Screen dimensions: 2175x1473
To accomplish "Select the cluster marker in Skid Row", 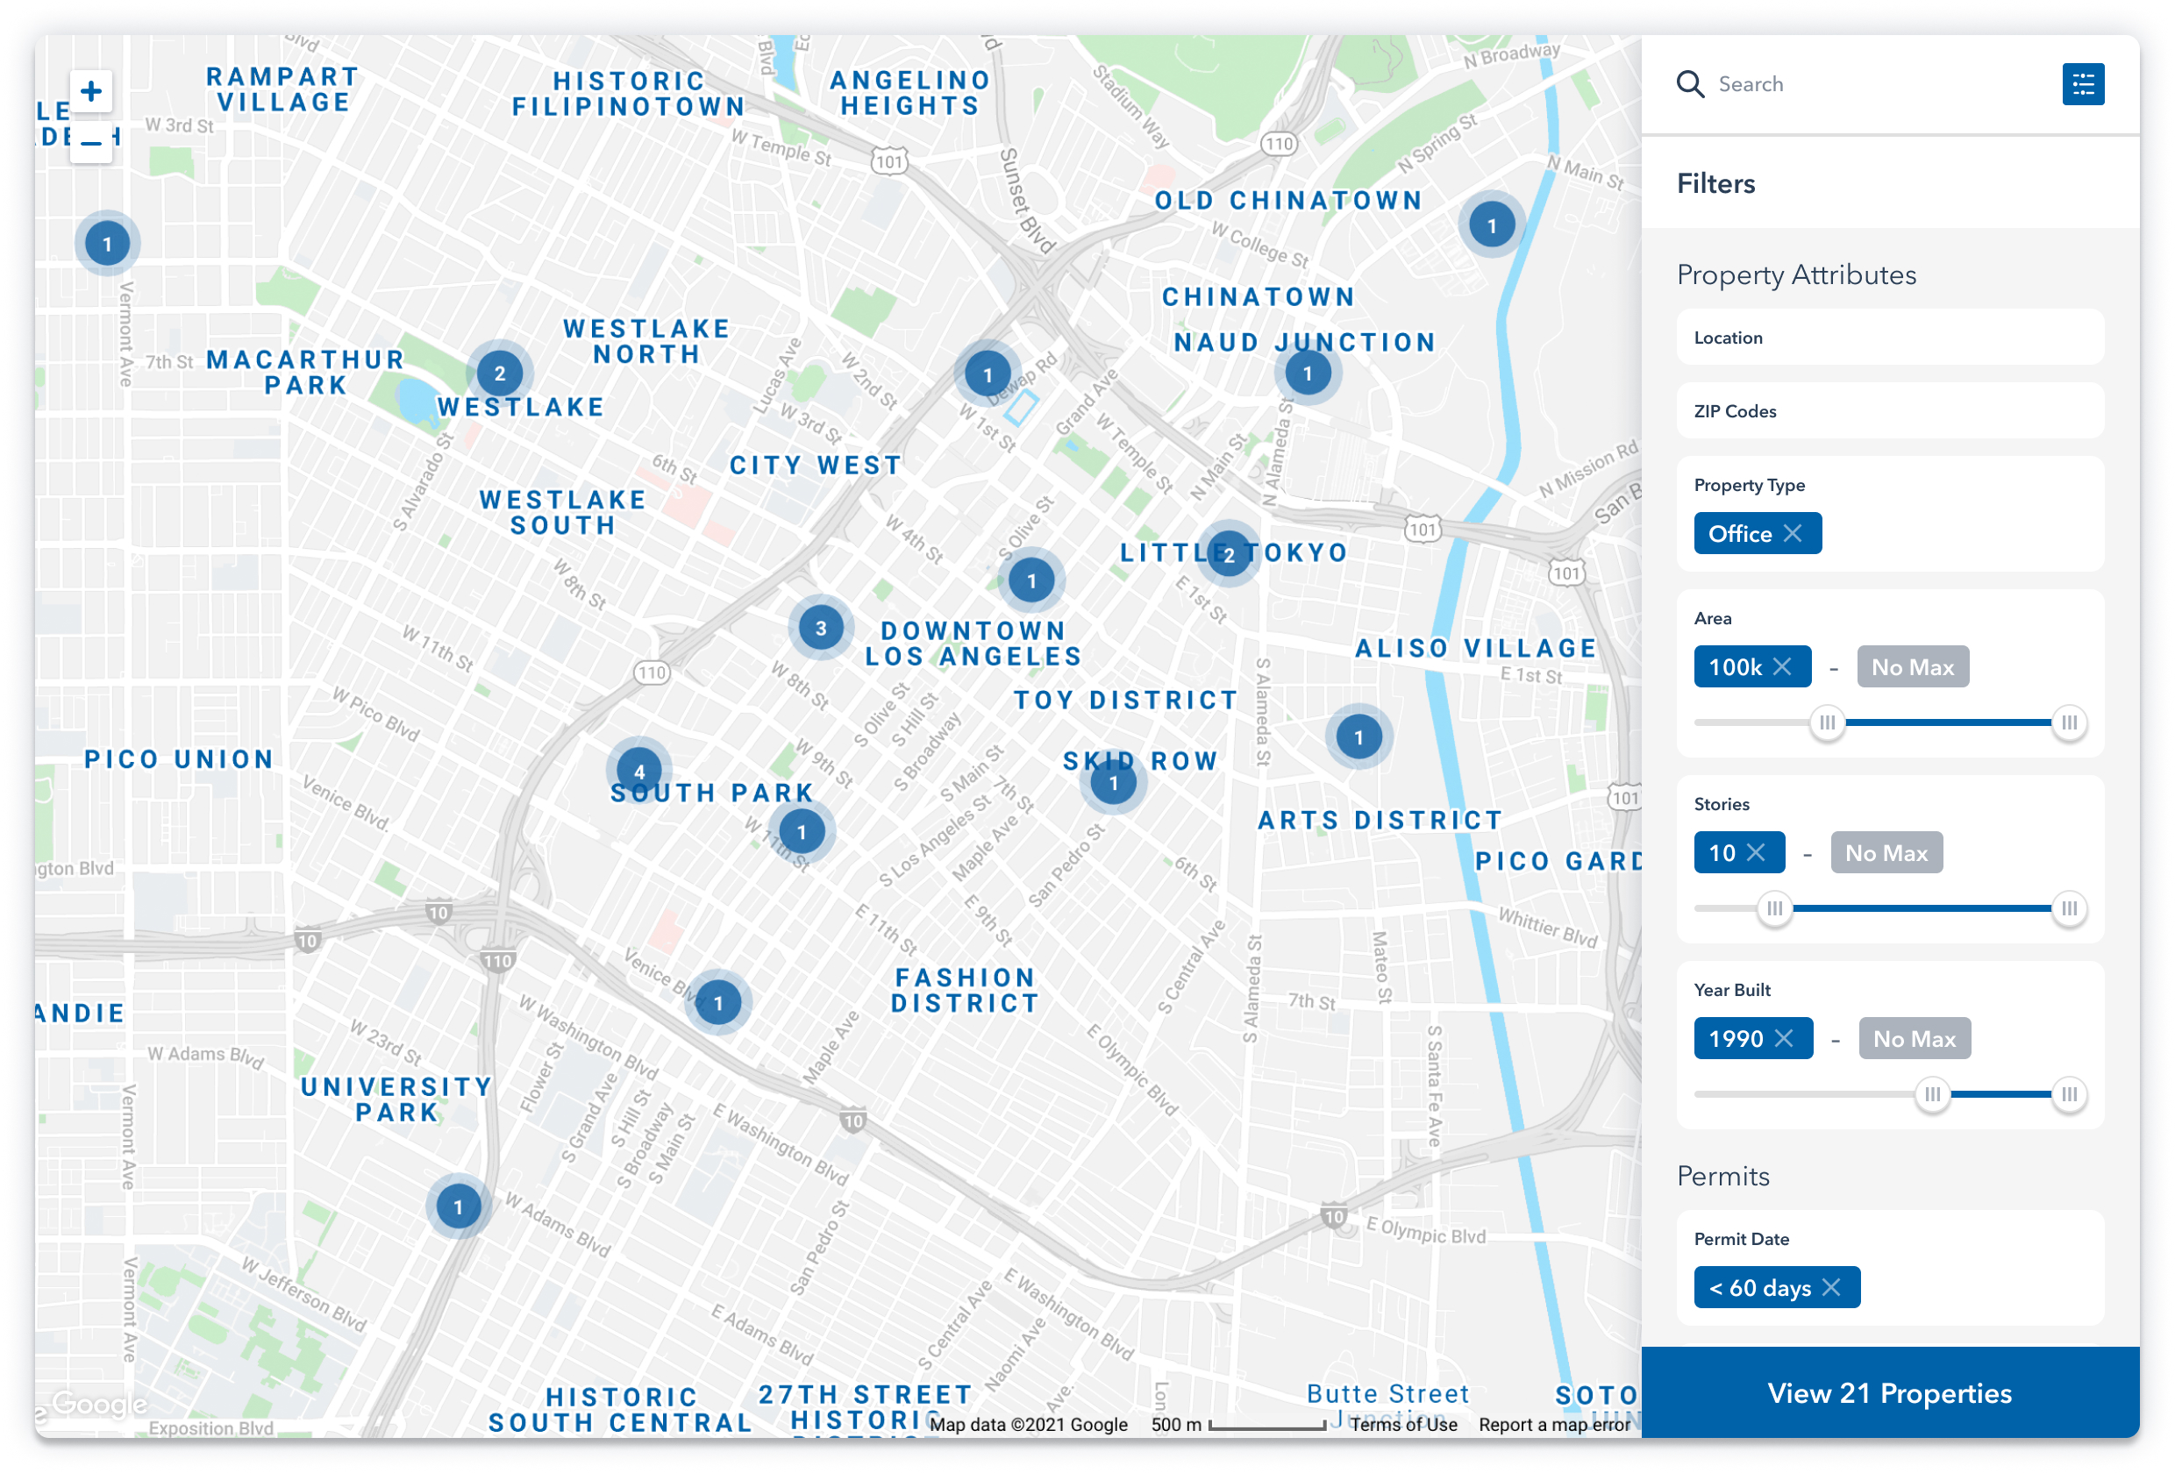I will [x=1113, y=783].
